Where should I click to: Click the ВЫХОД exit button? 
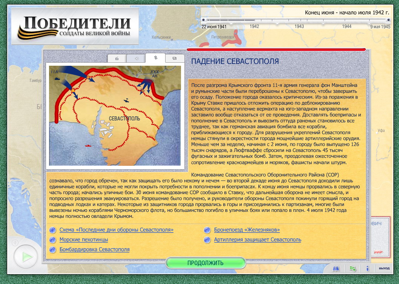tap(384, 269)
